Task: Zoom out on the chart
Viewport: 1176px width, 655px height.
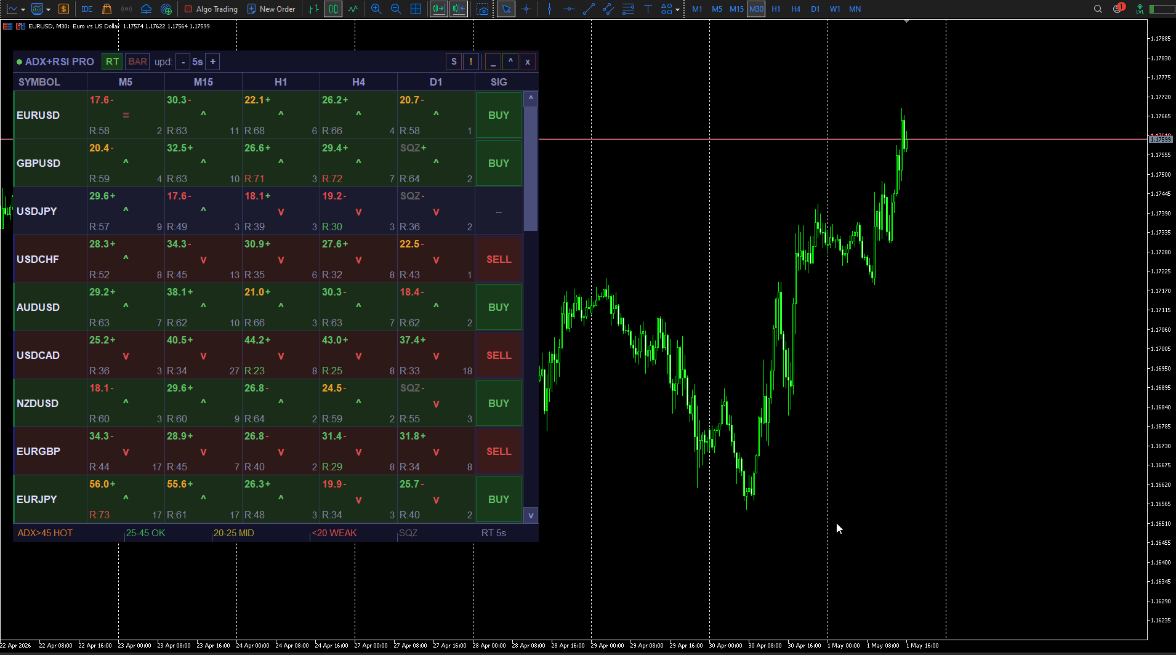Action: pyautogui.click(x=396, y=9)
